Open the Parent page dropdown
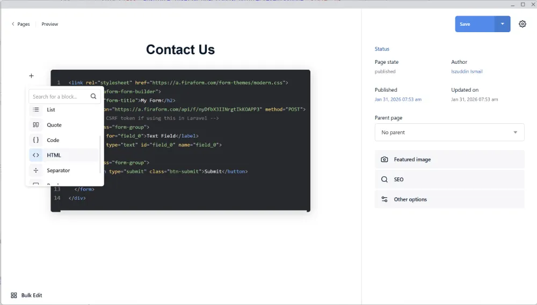The height and width of the screenshot is (305, 537). pos(449,132)
